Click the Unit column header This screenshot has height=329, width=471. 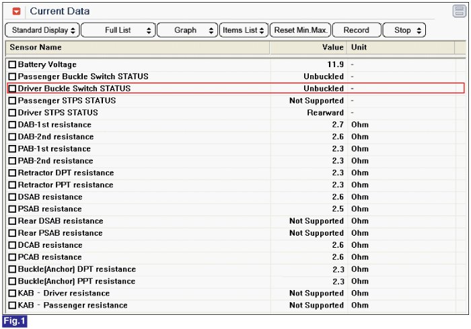(x=401, y=48)
